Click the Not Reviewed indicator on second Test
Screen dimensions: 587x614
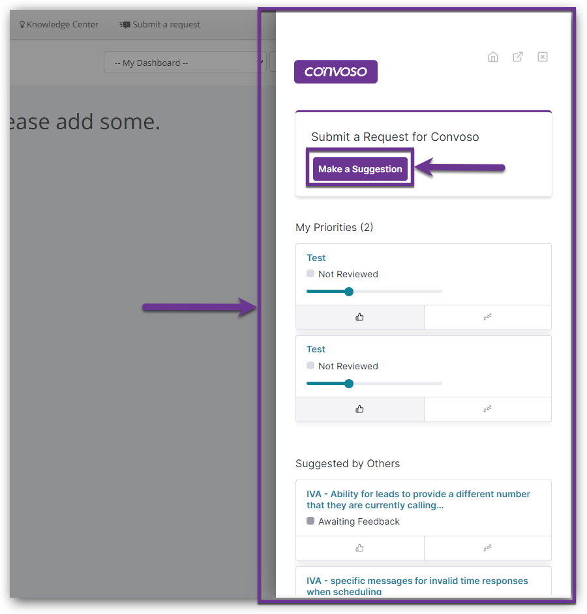[310, 365]
